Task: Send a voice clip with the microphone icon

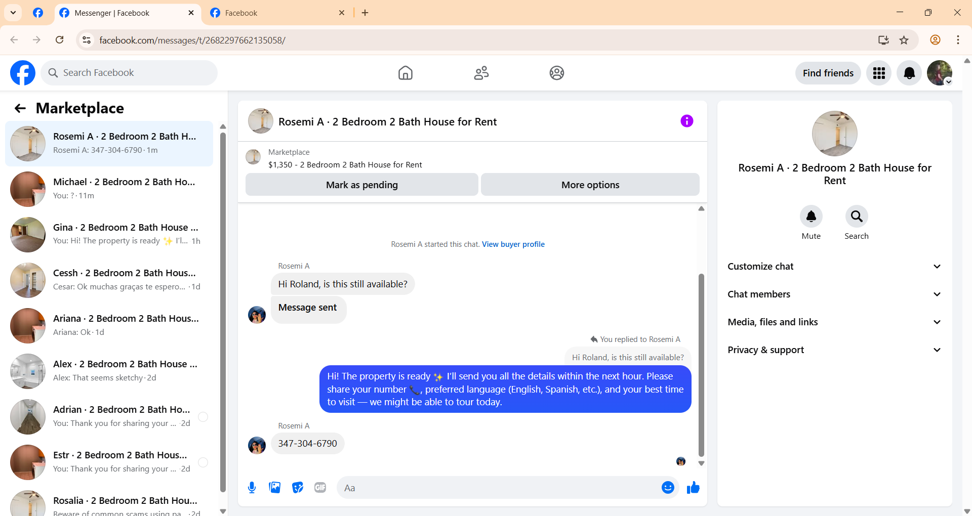Action: point(252,488)
